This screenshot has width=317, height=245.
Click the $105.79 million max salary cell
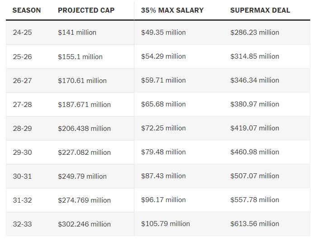(x=166, y=224)
